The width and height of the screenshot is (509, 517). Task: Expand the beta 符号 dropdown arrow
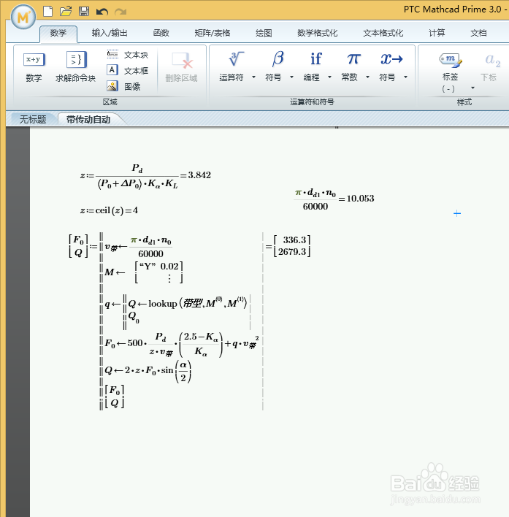(x=292, y=77)
